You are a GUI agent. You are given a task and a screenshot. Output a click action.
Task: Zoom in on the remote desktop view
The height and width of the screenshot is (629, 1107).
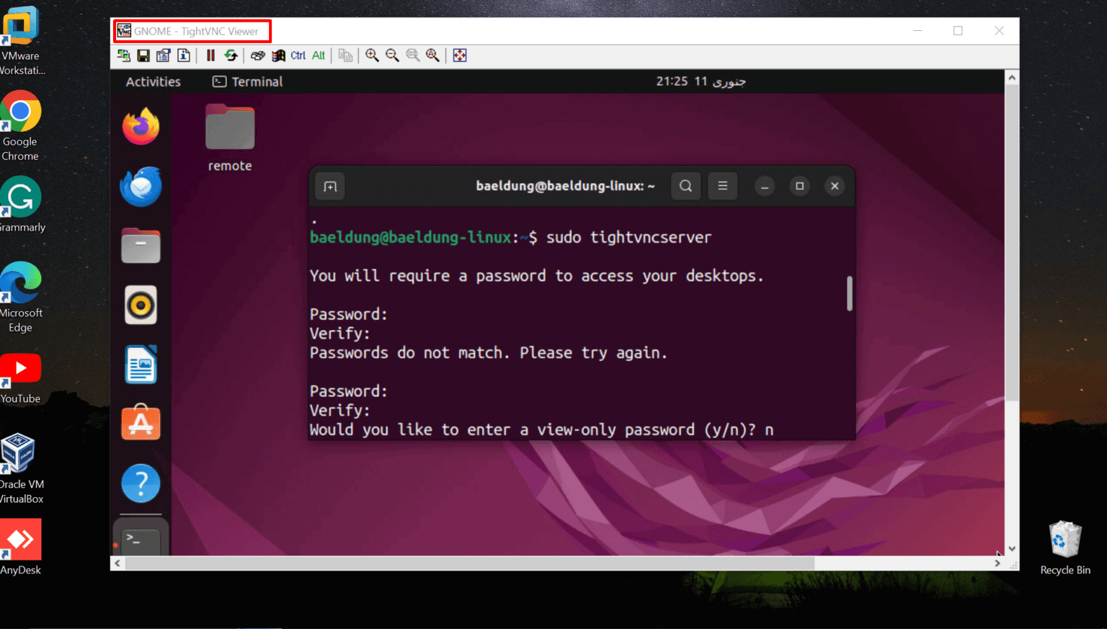pyautogui.click(x=372, y=55)
